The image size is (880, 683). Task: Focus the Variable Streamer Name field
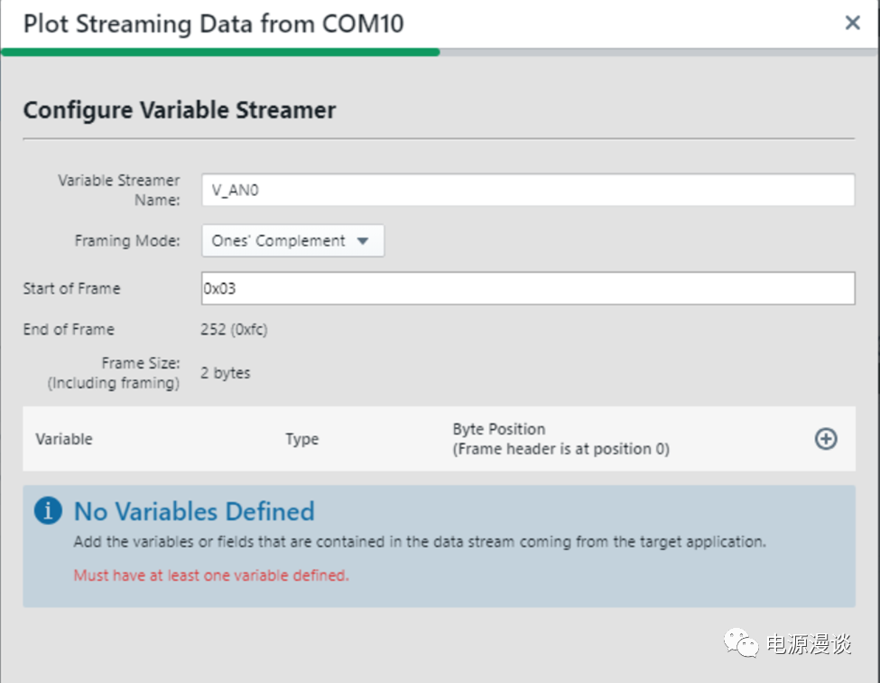pyautogui.click(x=527, y=191)
